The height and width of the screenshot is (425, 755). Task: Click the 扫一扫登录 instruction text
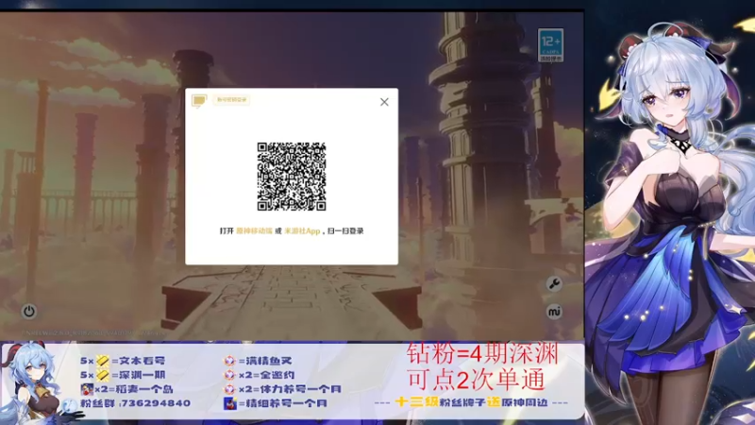(344, 231)
